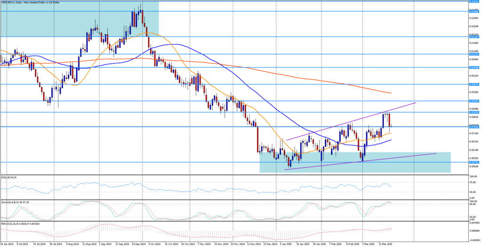The width and height of the screenshot is (482, 247).
Task: Select the 0.61219 horizontal level tag
Action: pyautogui.click(x=474, y=54)
